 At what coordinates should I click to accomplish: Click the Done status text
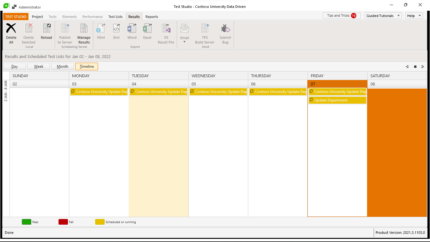click(x=9, y=233)
